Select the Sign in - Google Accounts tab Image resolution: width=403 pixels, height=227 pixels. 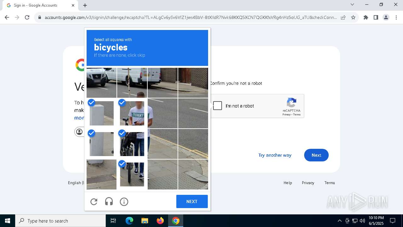tap(40, 5)
